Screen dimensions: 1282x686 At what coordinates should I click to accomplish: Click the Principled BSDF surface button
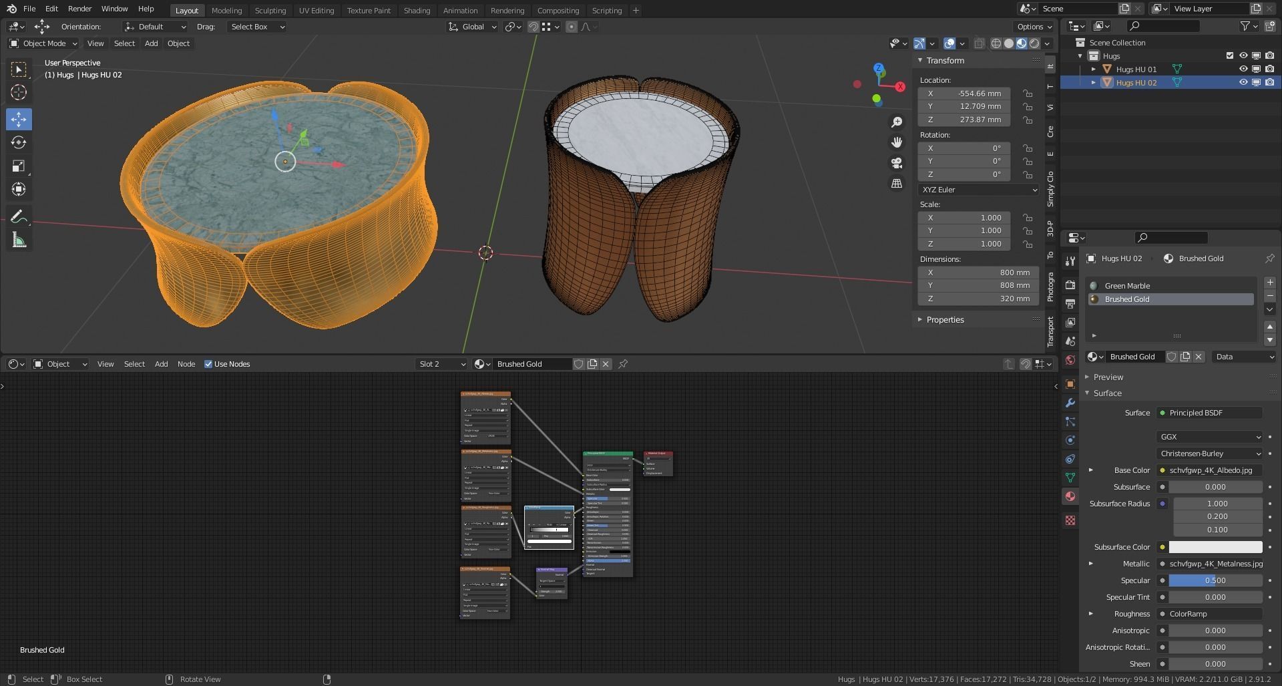[1209, 413]
